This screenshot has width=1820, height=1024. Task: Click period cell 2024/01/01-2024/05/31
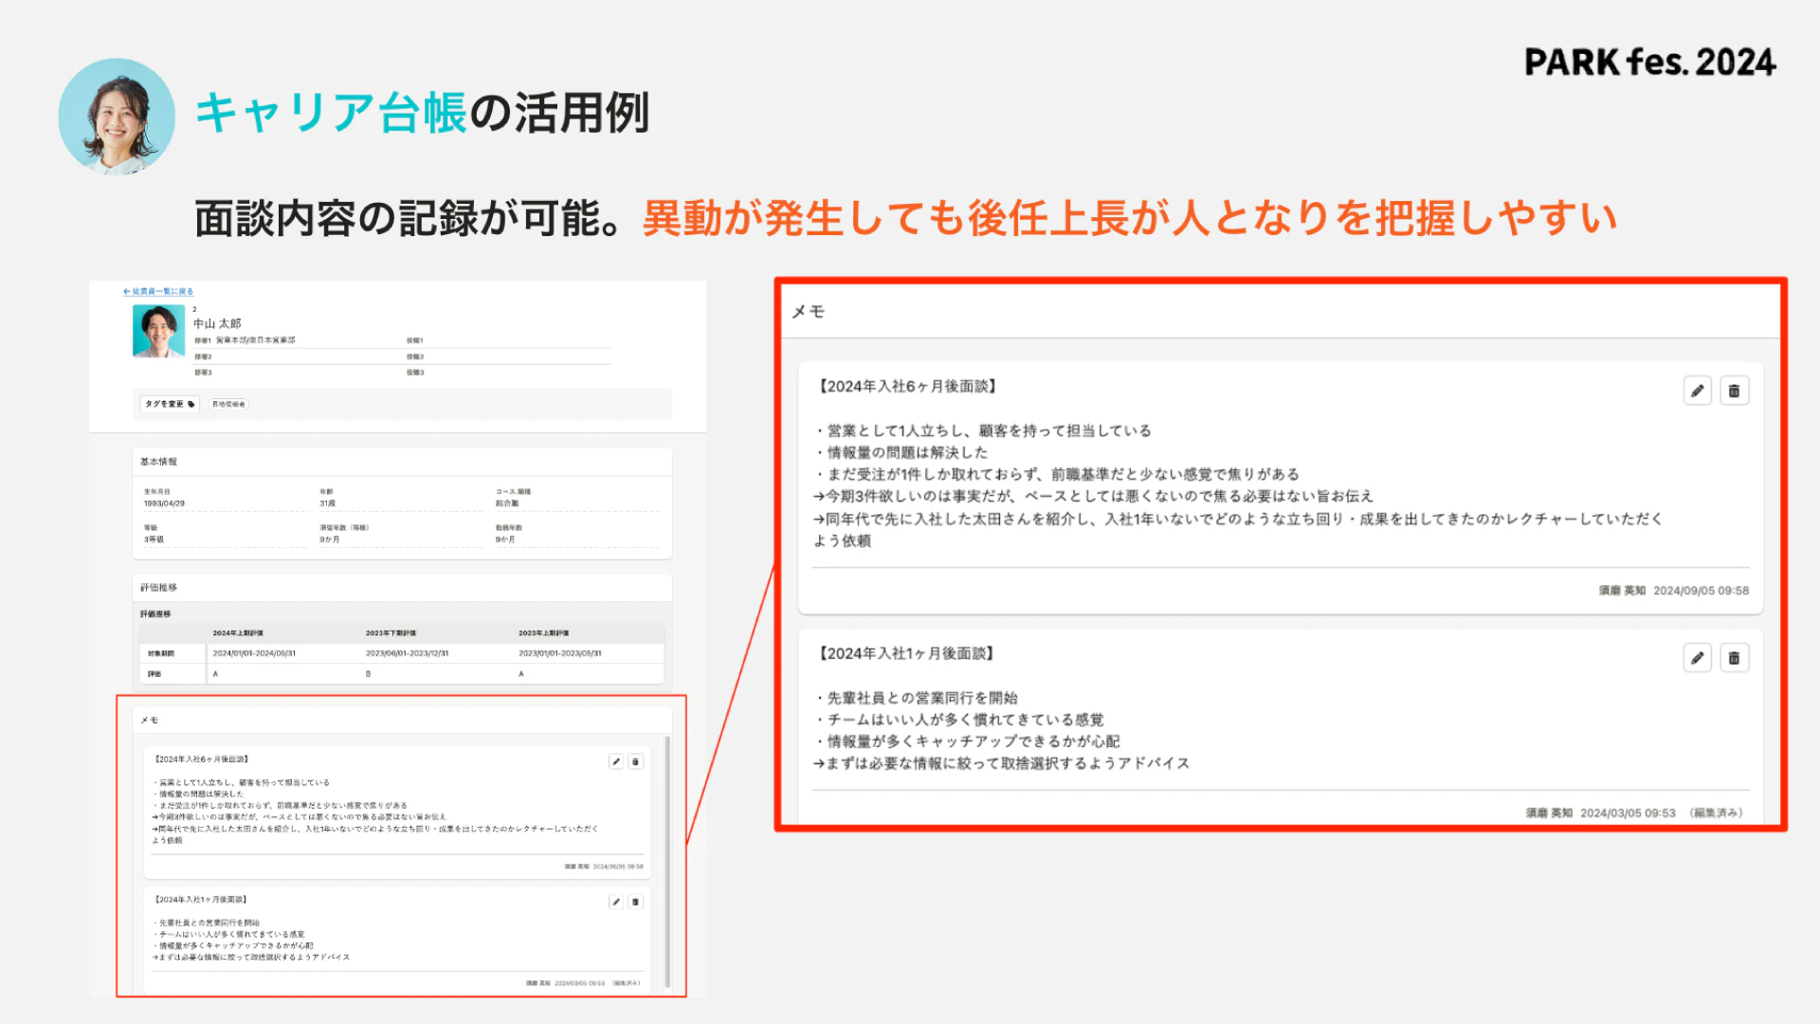pyautogui.click(x=254, y=653)
